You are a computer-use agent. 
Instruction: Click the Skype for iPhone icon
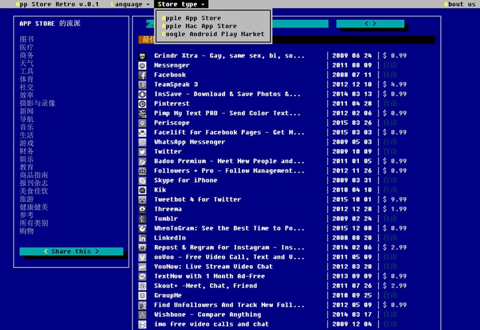coord(142,180)
